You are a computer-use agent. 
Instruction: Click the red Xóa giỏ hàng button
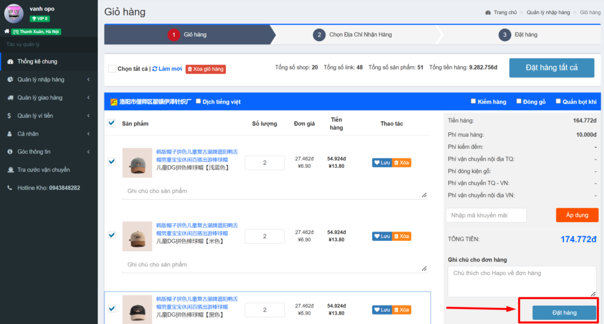pos(205,69)
